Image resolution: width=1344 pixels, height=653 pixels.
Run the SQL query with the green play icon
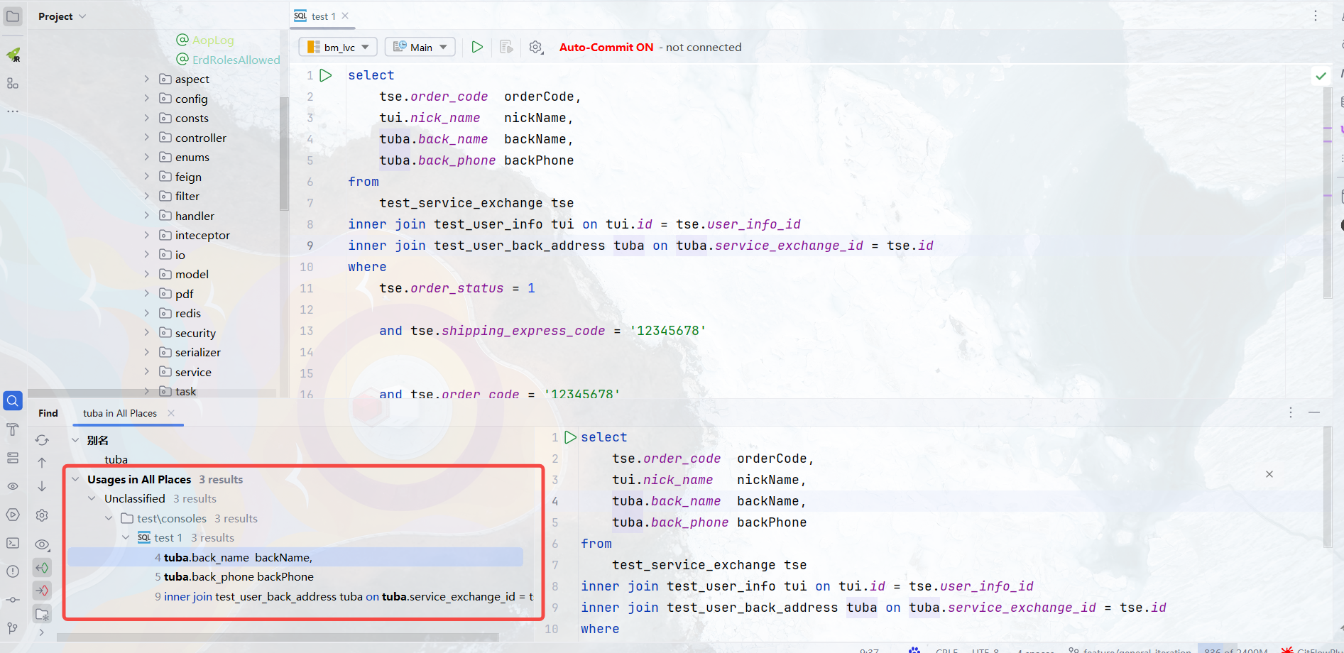point(476,47)
